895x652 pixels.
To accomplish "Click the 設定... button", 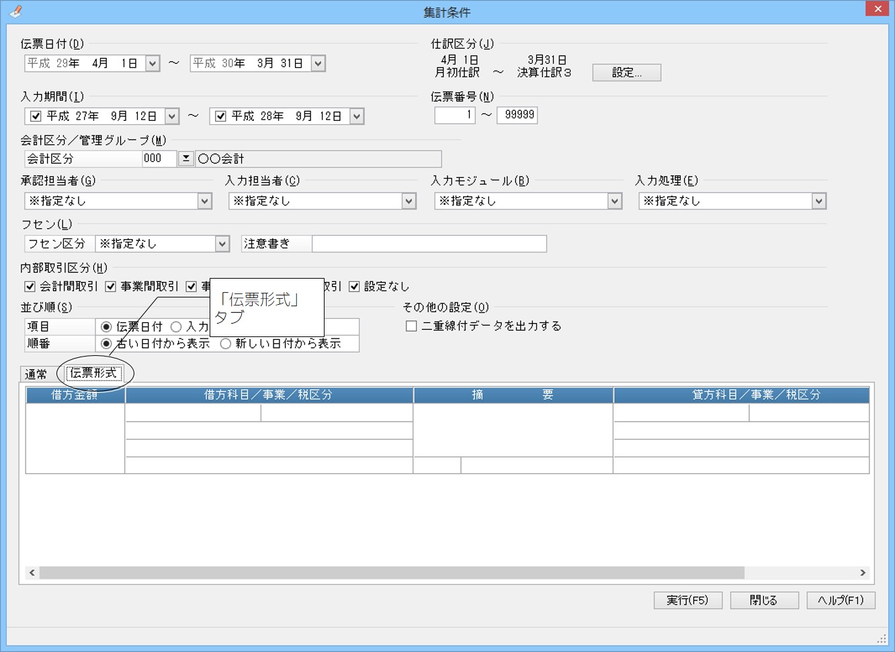I will 626,73.
